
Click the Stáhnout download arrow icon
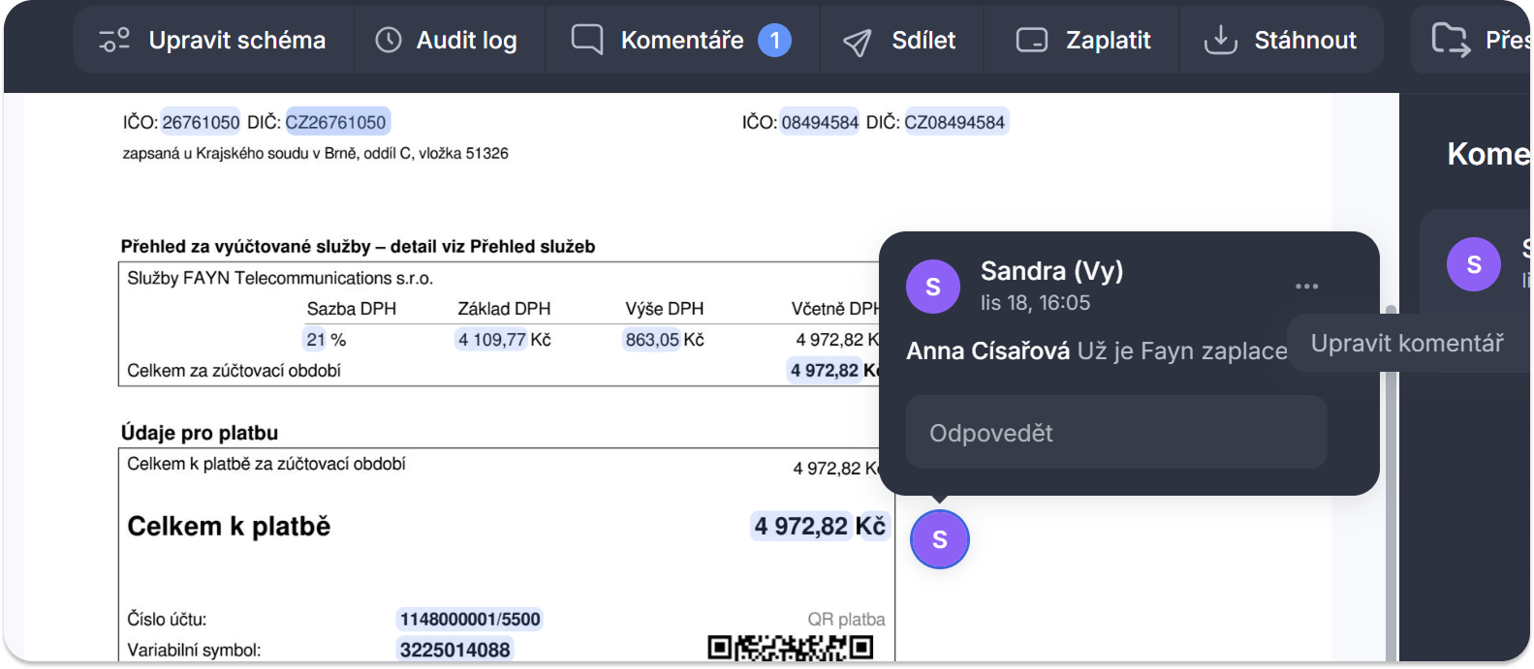click(x=1220, y=41)
